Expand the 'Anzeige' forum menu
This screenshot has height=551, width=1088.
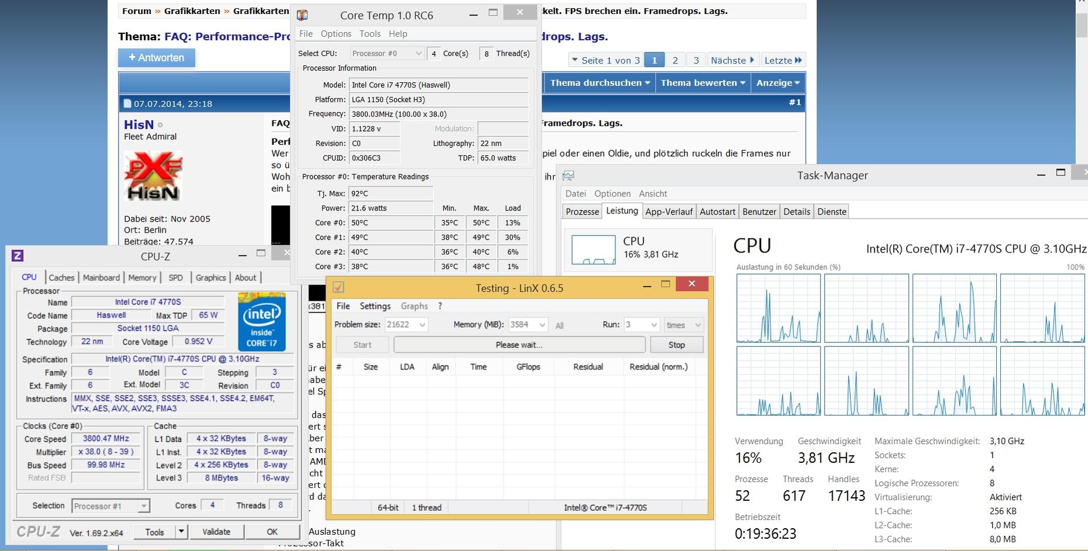[779, 83]
